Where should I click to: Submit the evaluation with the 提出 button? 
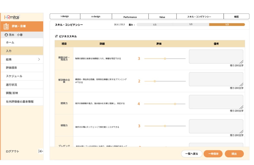click(x=234, y=154)
